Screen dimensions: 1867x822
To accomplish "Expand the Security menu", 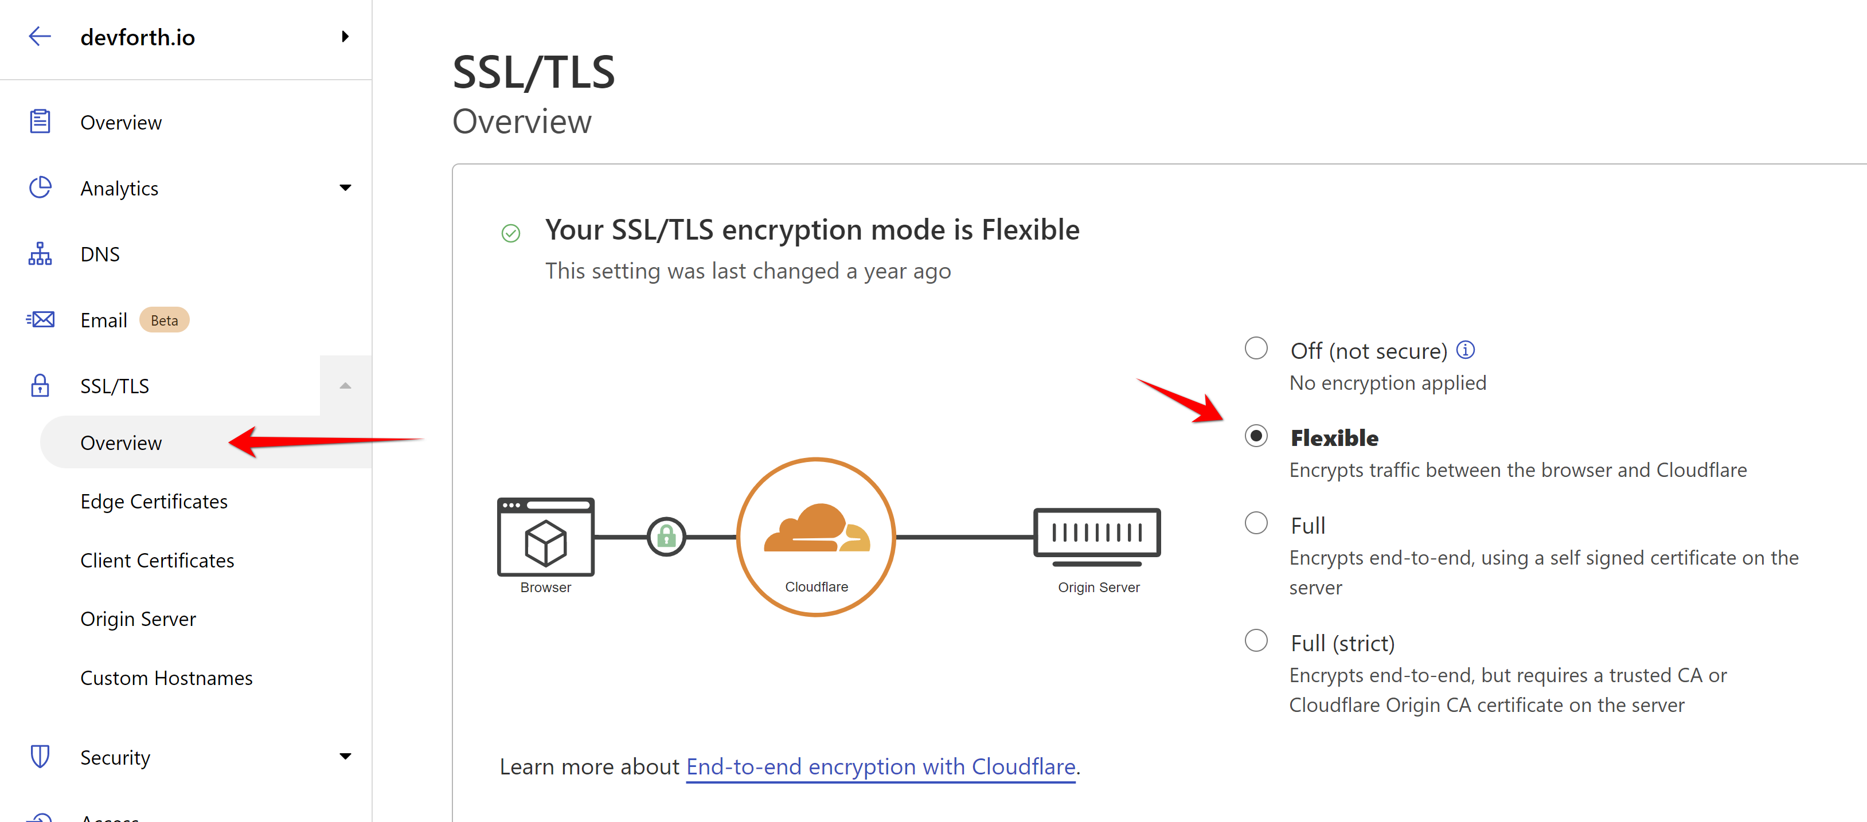I will tap(346, 756).
